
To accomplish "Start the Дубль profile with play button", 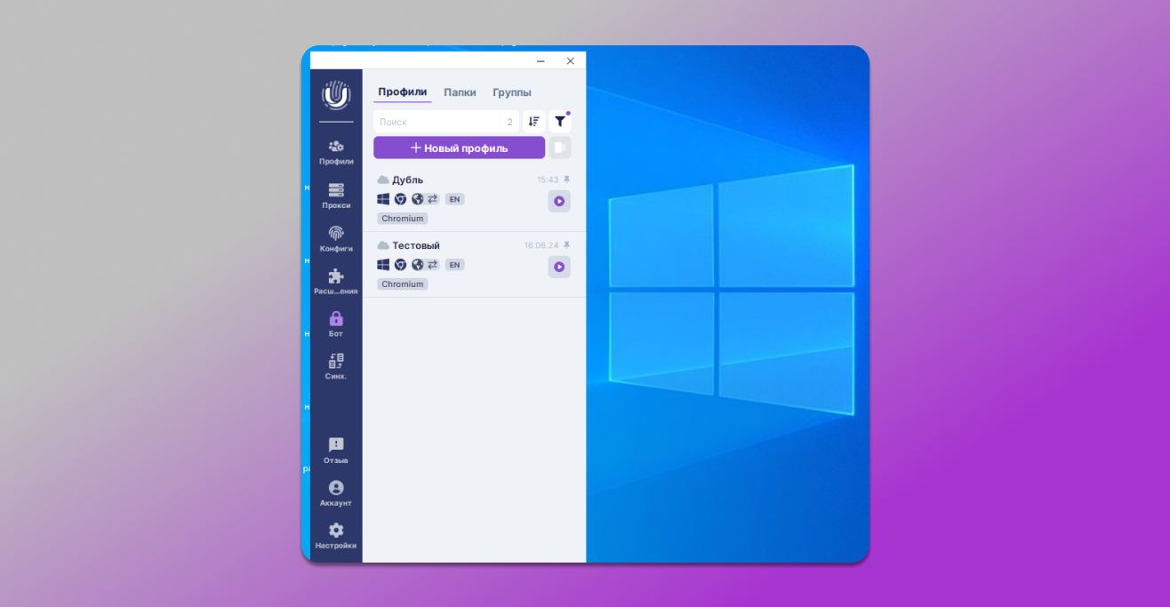I will (x=559, y=201).
